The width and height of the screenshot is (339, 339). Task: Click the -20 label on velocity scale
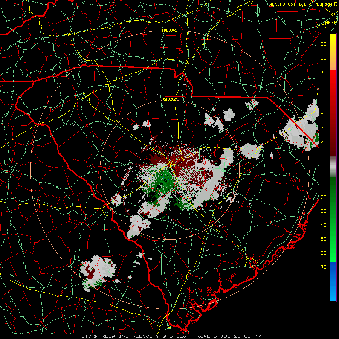pyautogui.click(x=322, y=197)
